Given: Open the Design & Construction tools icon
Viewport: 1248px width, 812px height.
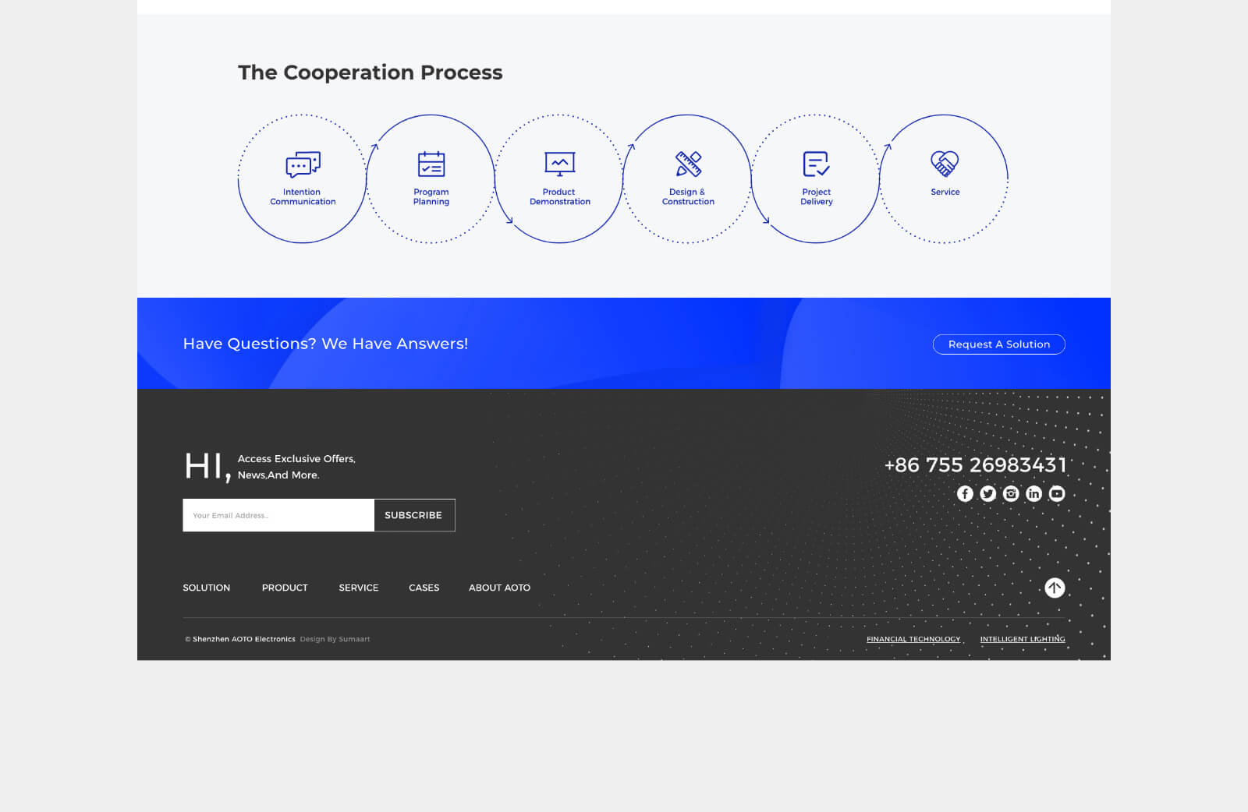Looking at the screenshot, I should 688,164.
